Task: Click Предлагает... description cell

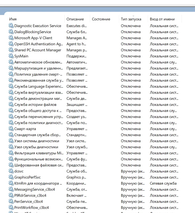Action: pyautogui.click(x=77, y=68)
